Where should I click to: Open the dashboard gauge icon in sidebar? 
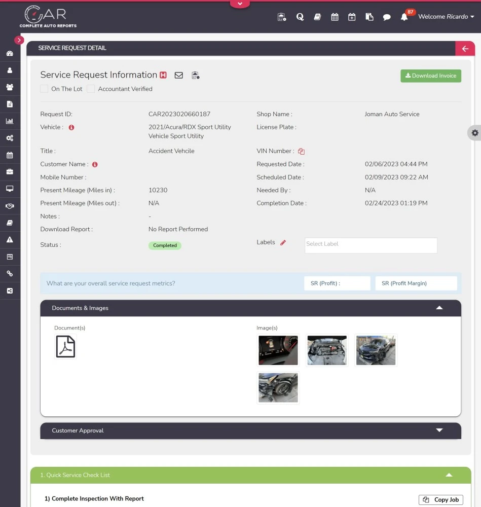pos(10,53)
